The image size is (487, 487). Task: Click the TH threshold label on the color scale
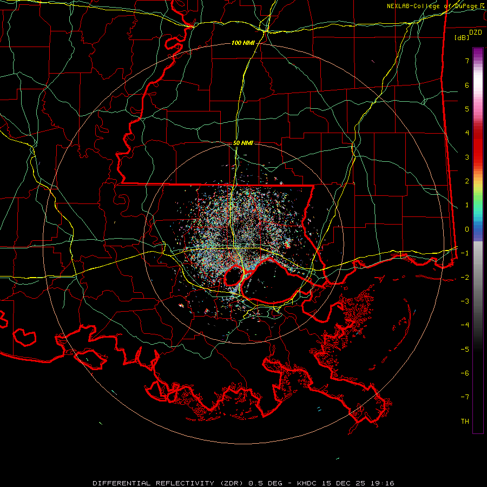(465, 422)
